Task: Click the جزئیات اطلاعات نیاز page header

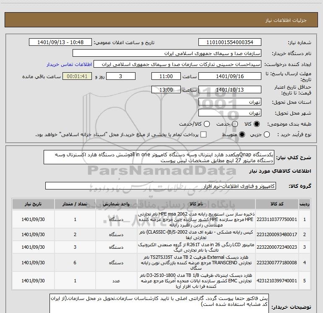Action: coord(286,20)
